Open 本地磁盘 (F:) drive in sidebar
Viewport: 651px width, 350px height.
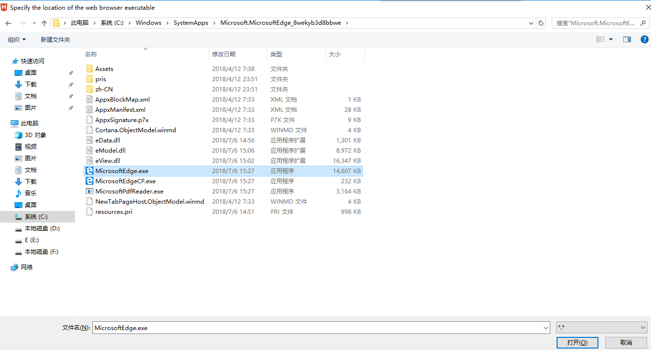pyautogui.click(x=41, y=251)
